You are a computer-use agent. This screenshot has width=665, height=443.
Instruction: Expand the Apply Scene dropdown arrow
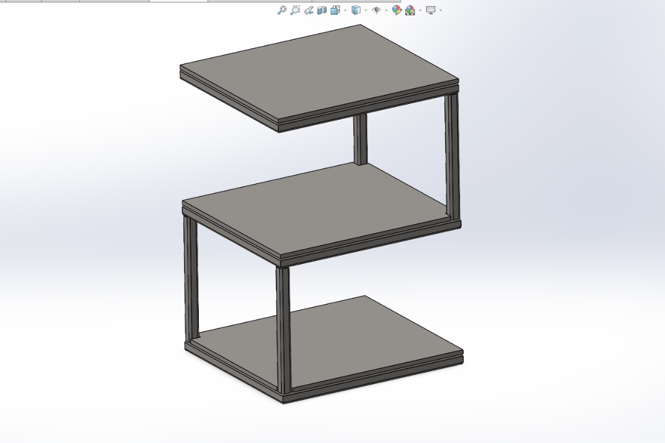[421, 10]
